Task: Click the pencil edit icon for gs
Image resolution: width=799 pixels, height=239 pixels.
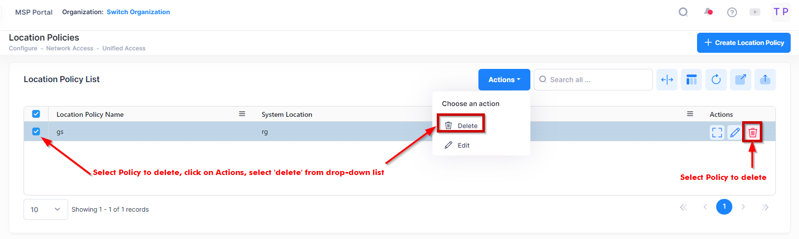Action: pyautogui.click(x=735, y=132)
